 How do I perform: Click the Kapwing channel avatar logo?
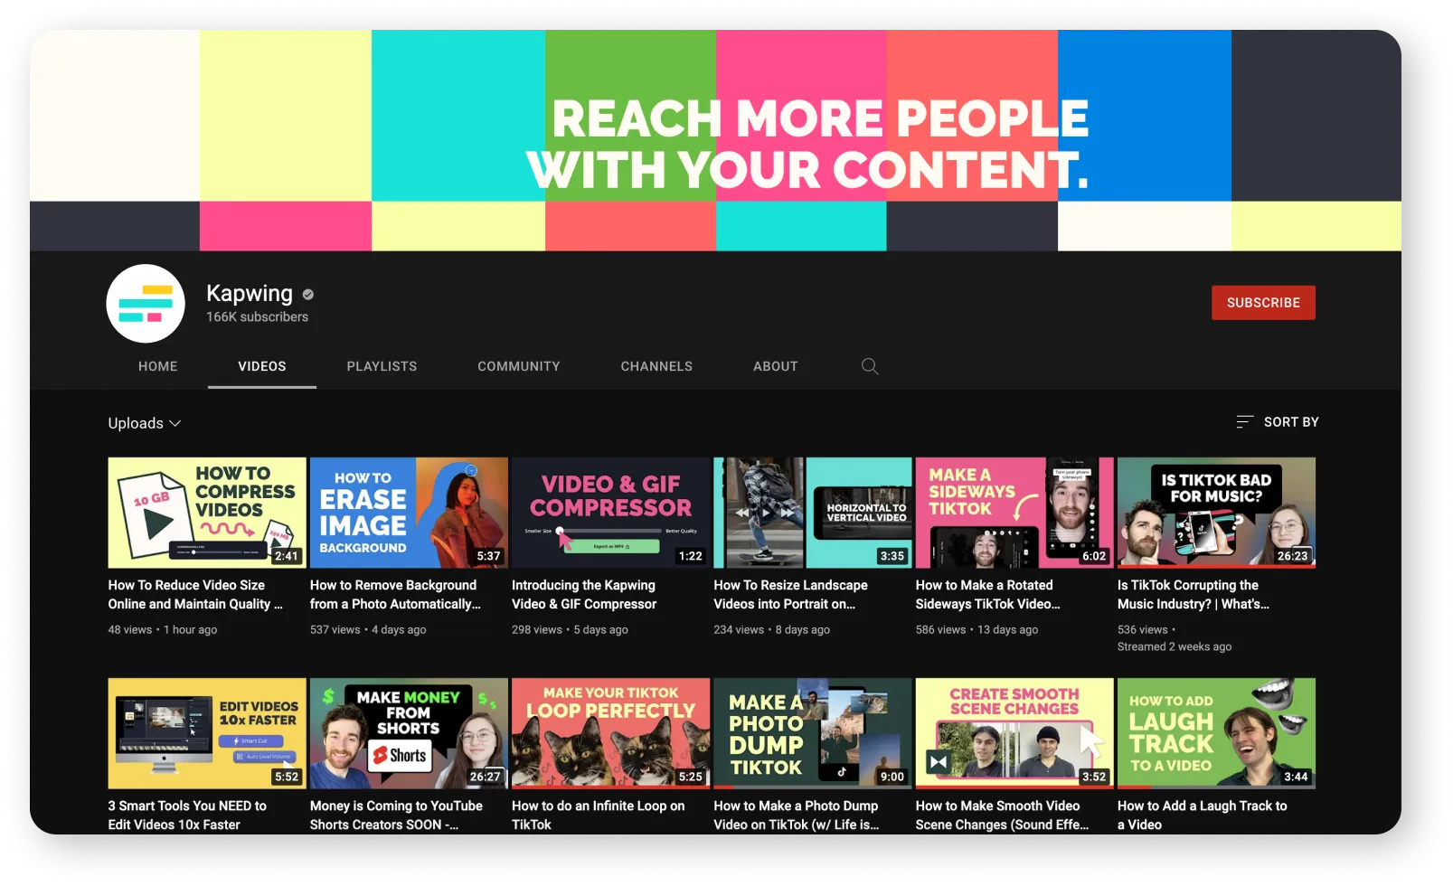146,304
